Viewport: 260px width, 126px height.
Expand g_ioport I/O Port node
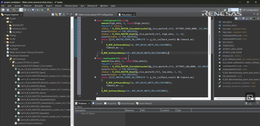(x=10, y=62)
